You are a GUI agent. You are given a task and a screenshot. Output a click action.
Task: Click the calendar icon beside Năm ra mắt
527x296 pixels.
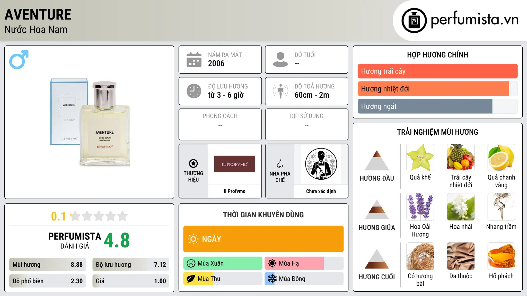coord(194,60)
